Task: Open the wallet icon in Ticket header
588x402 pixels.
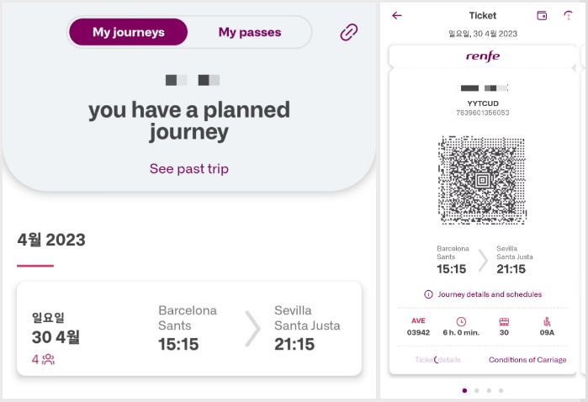Action: (x=542, y=15)
